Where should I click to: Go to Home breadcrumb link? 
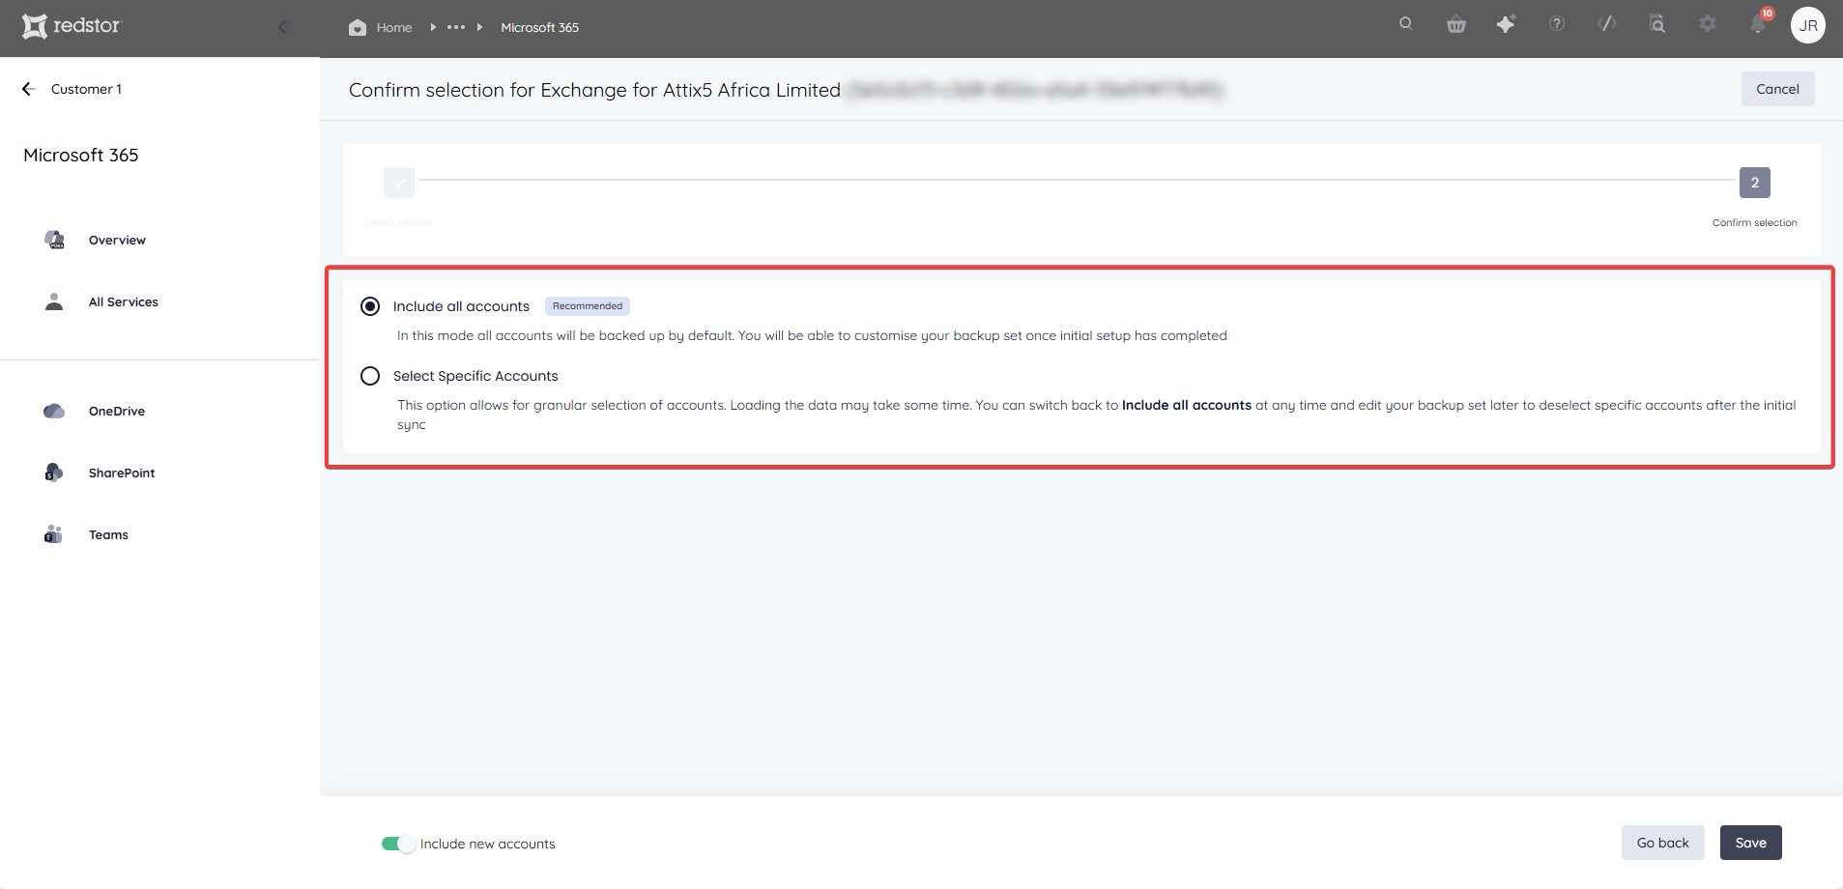click(x=394, y=27)
